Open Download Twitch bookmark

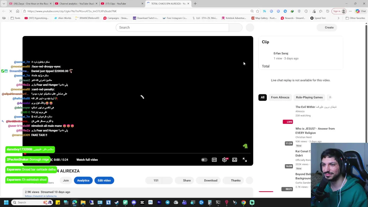[145, 18]
